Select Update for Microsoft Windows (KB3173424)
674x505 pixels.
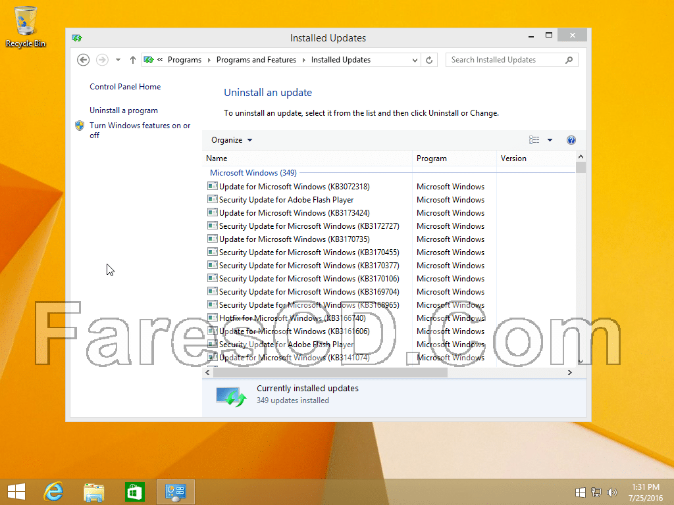[294, 213]
